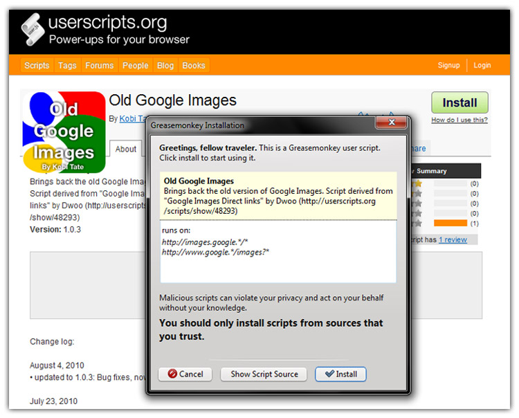Image resolution: width=519 pixels, height=418 pixels.
Task: Go to the Forums section
Action: click(99, 65)
